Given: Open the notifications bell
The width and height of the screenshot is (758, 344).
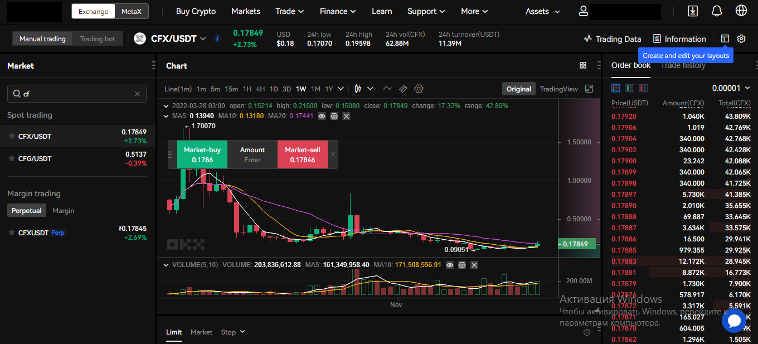Looking at the screenshot, I should click(x=717, y=11).
